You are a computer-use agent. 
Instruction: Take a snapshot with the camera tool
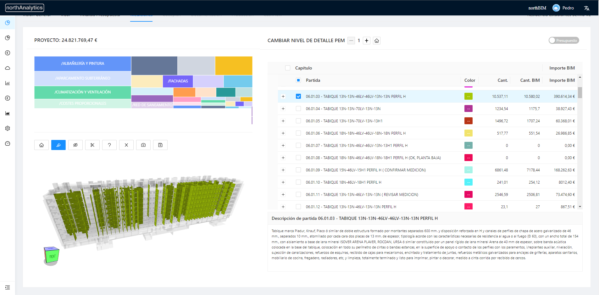tap(143, 145)
